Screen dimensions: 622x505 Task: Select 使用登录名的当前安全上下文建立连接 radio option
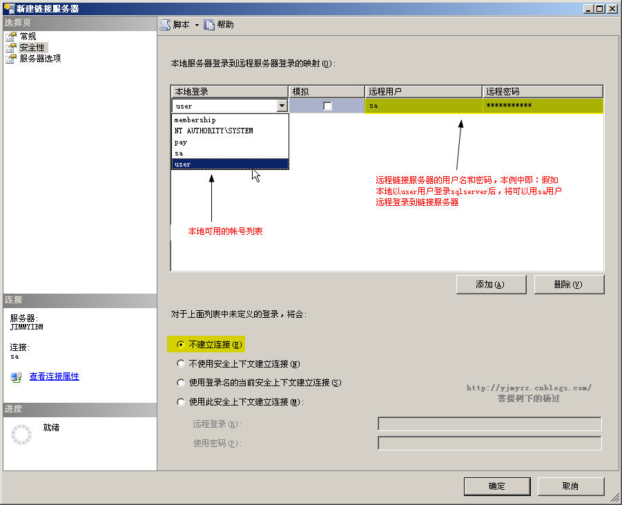[x=180, y=383]
